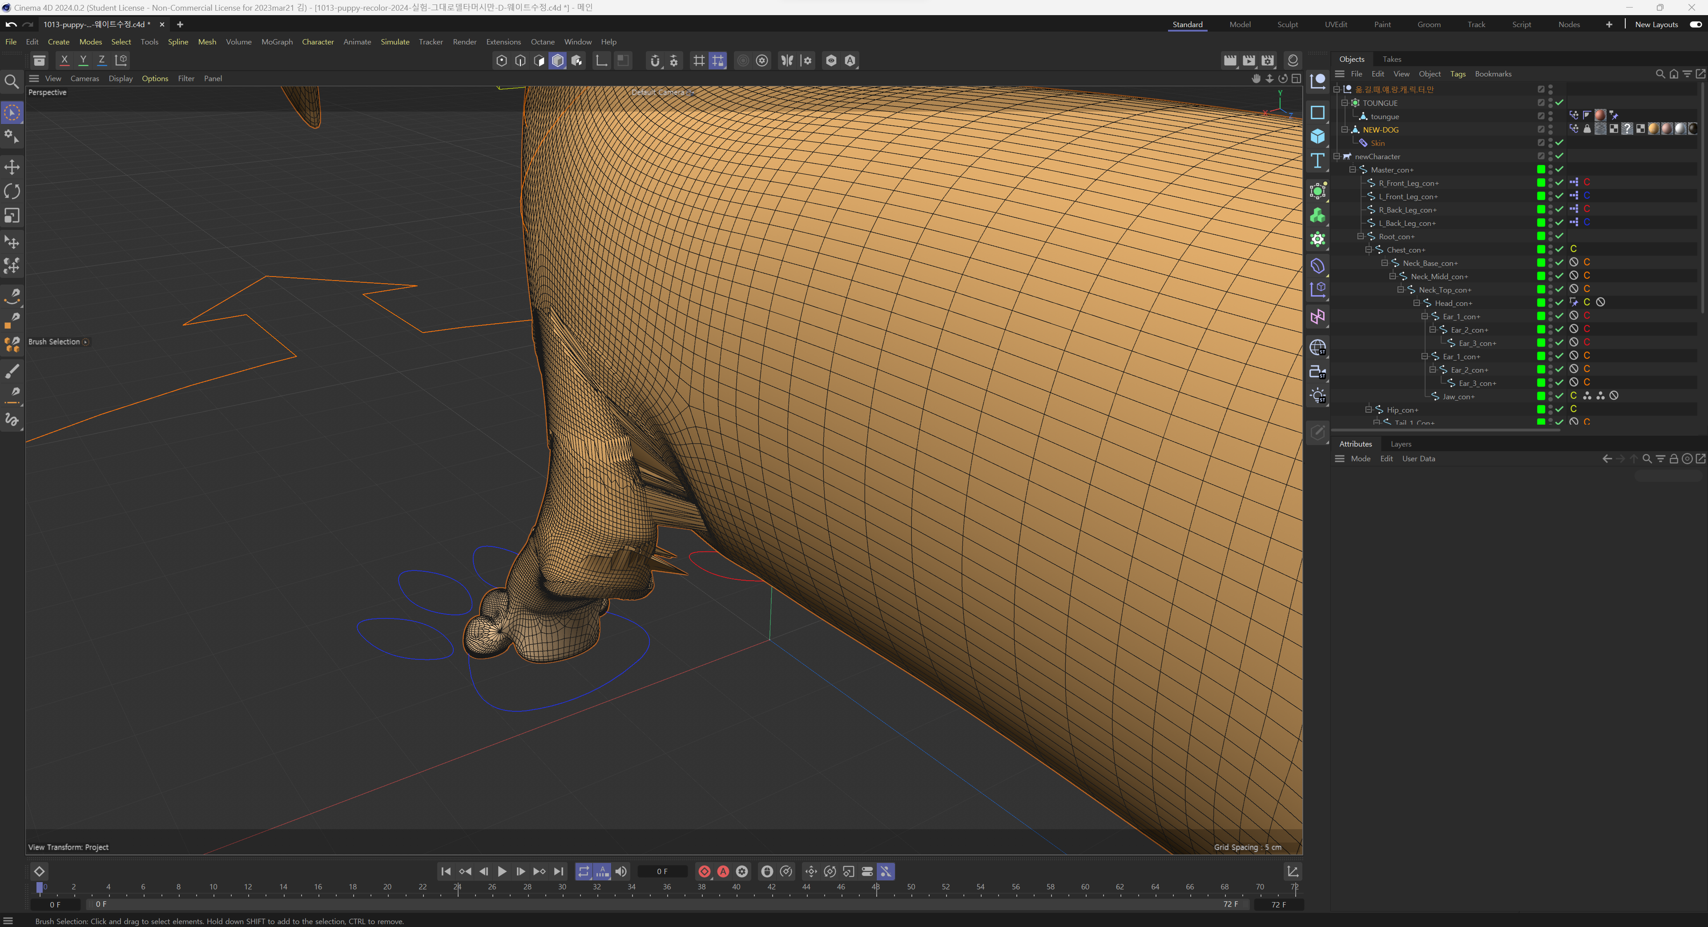Open viewport Cameras menu
The height and width of the screenshot is (927, 1708).
[x=84, y=78]
